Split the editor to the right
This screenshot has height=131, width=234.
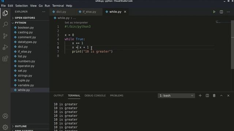(x=221, y=12)
